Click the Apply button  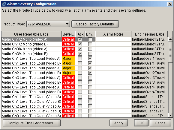click(x=118, y=123)
